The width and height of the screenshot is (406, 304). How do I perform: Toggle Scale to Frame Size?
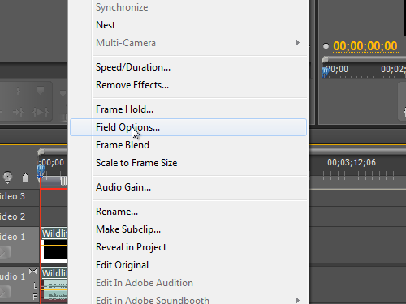click(x=136, y=163)
